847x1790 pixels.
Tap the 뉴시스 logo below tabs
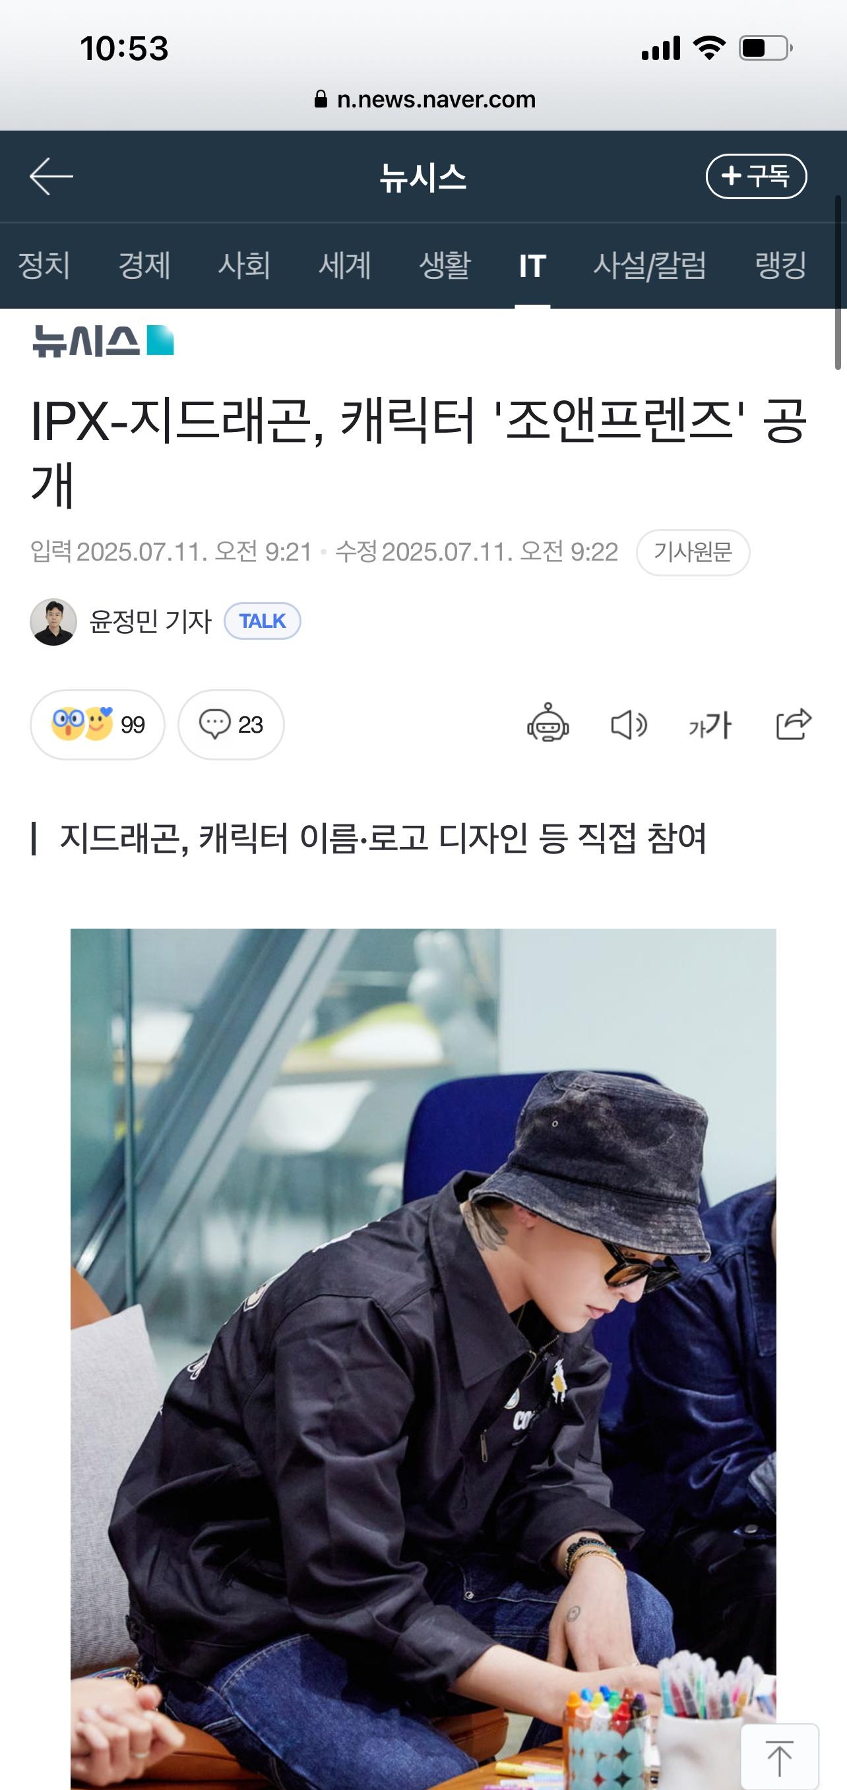tap(103, 340)
